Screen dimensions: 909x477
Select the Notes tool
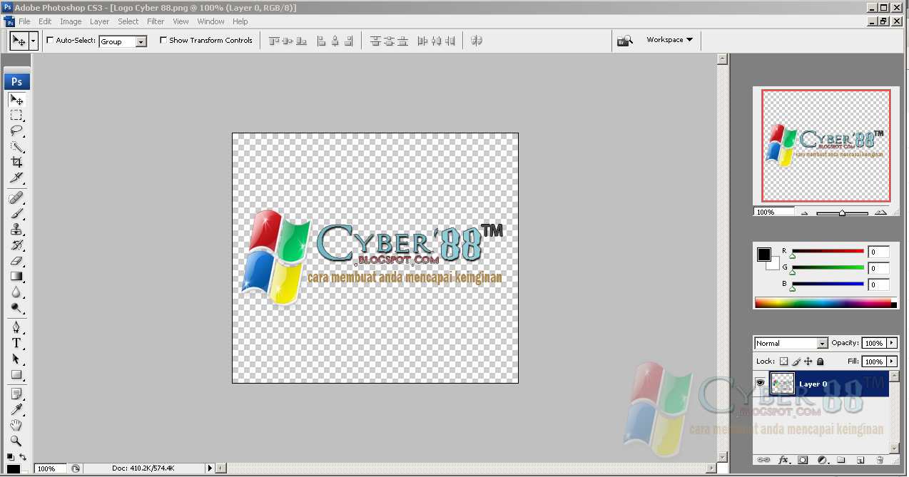16,394
